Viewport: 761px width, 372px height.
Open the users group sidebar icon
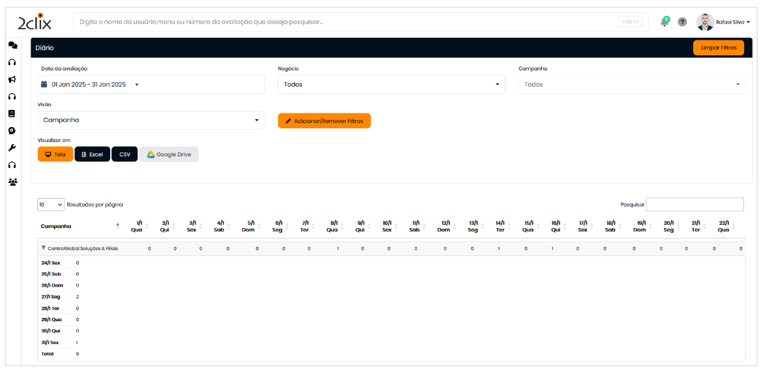coord(12,182)
